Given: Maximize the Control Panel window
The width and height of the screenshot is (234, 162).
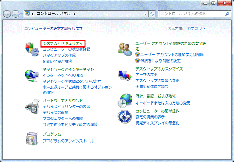Looking at the screenshot, I should pyautogui.click(x=214, y=3).
